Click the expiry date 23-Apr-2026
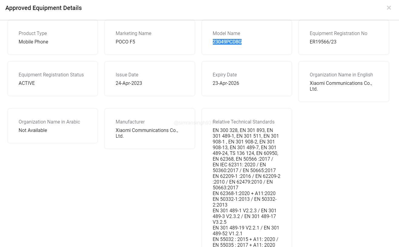 tap(226, 83)
